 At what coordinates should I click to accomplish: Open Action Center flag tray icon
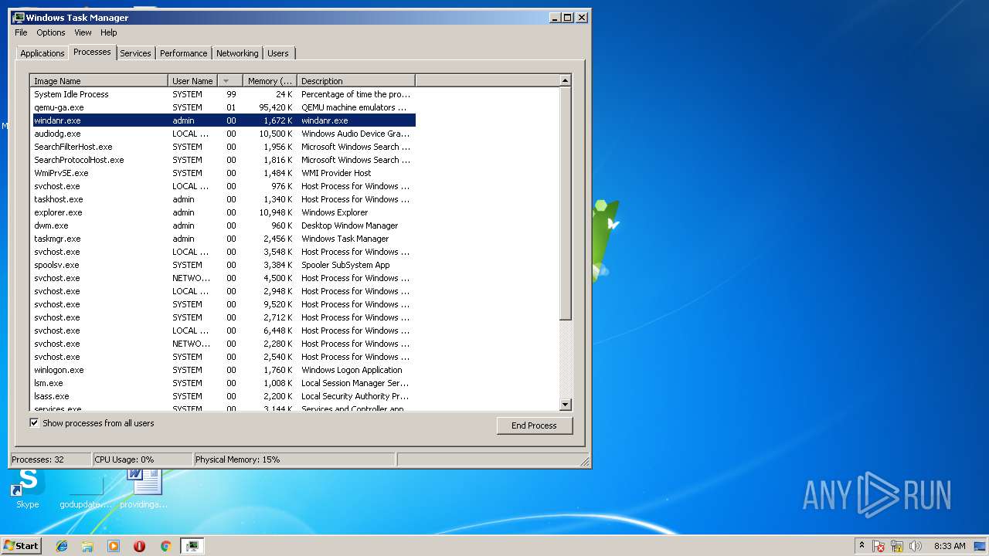click(879, 546)
